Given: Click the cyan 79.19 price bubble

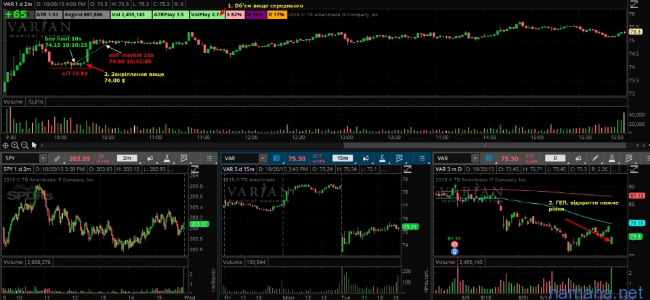Looking at the screenshot, I should [x=636, y=223].
